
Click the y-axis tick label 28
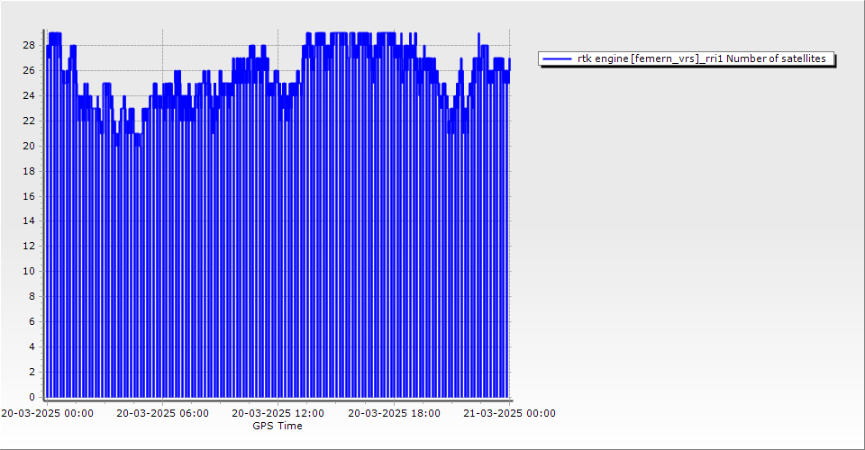29,45
